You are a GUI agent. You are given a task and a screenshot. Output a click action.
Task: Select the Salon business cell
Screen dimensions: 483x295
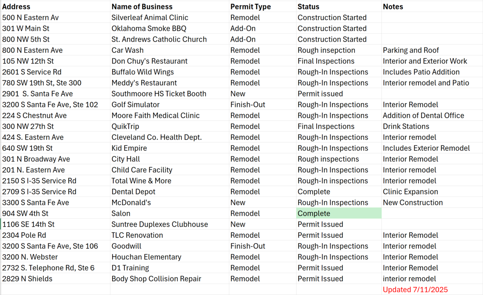(169, 213)
